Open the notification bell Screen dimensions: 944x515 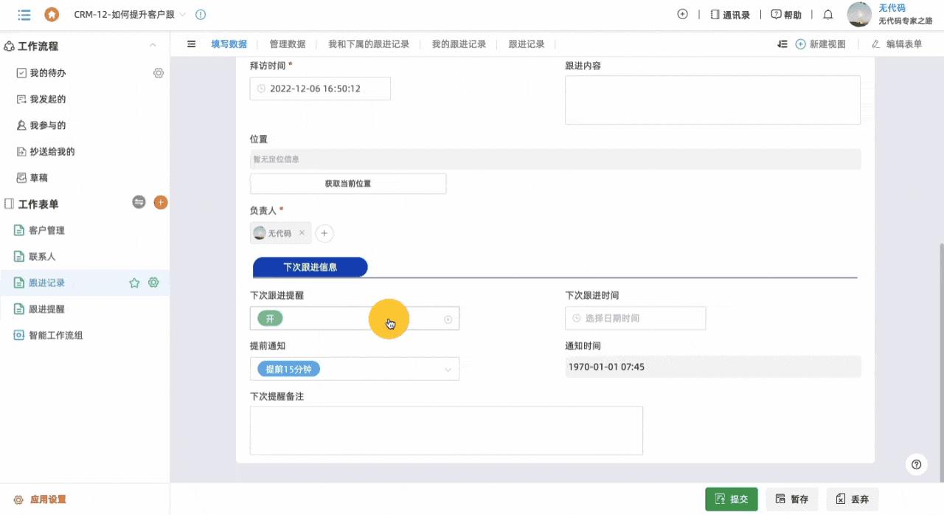[827, 15]
